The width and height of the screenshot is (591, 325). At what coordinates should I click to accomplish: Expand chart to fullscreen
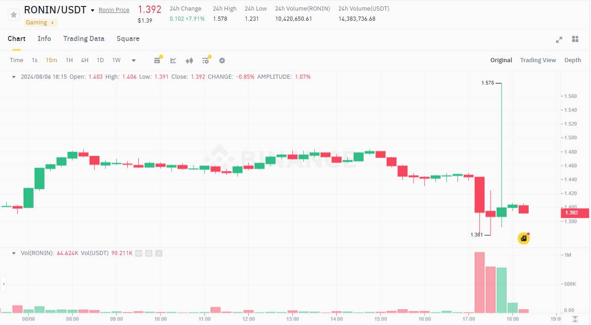(559, 40)
